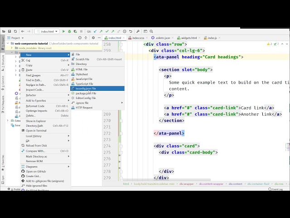The image size is (290, 218).
Task: Click the Run Anything toolbar icon
Action: [x=145, y=31]
